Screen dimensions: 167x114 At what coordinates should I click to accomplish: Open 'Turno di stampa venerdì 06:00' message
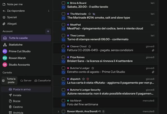(x=98, y=39)
